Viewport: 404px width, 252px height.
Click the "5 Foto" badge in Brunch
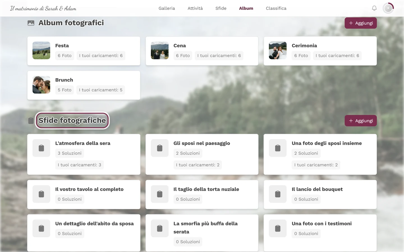pos(65,90)
